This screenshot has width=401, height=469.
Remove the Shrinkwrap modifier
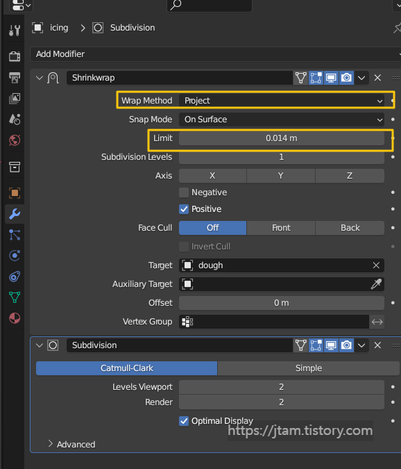click(x=377, y=78)
